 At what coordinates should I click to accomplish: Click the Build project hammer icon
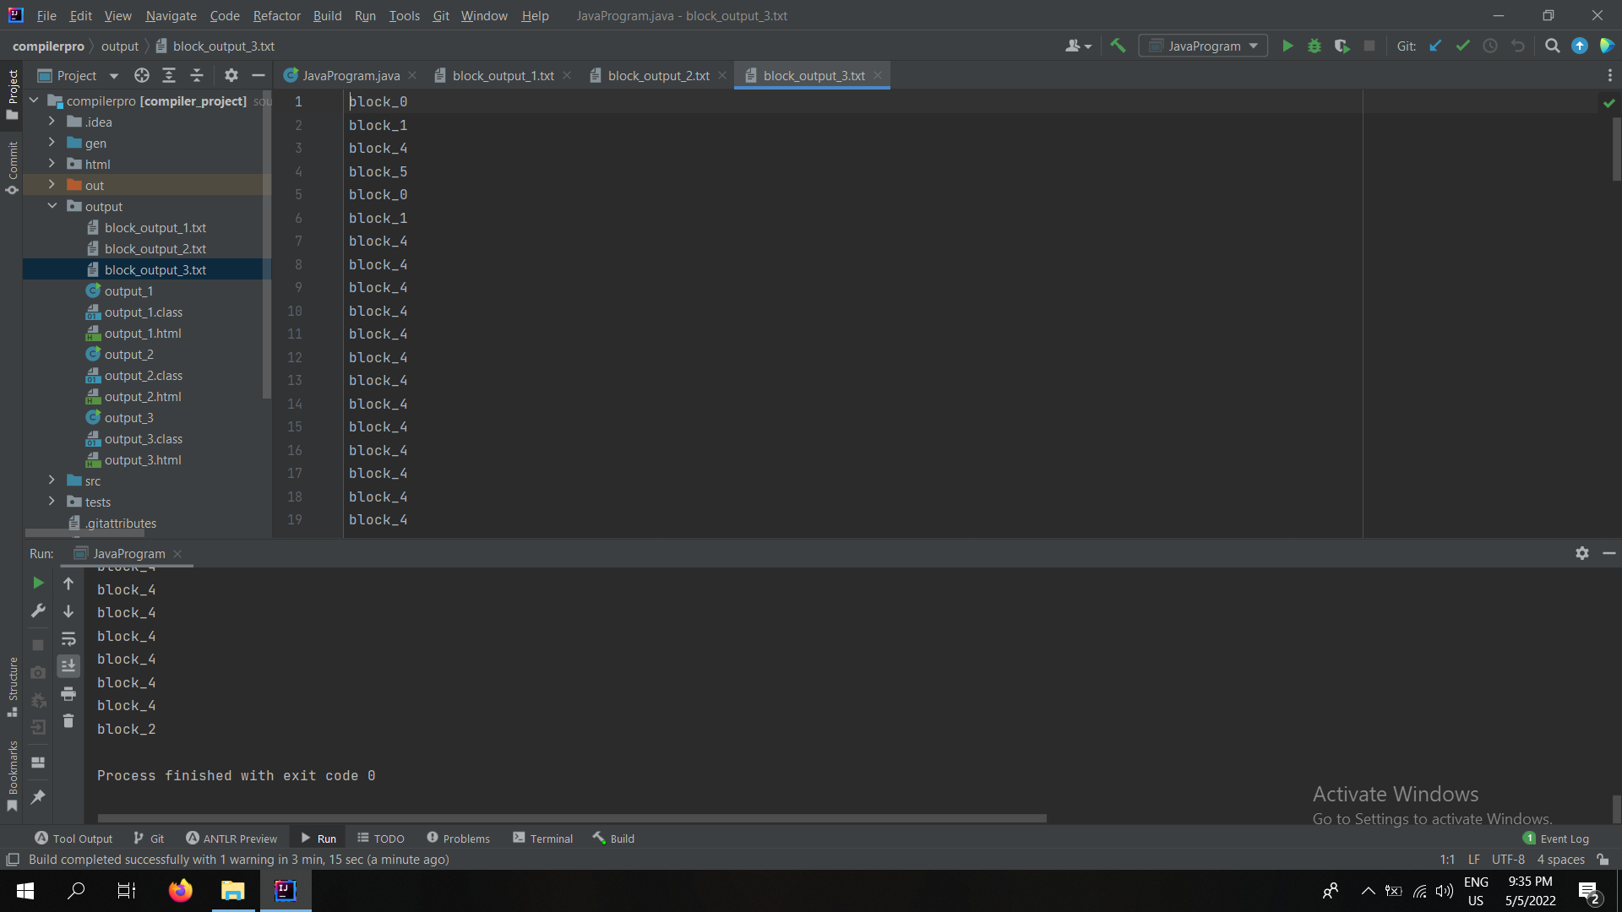tap(1118, 46)
